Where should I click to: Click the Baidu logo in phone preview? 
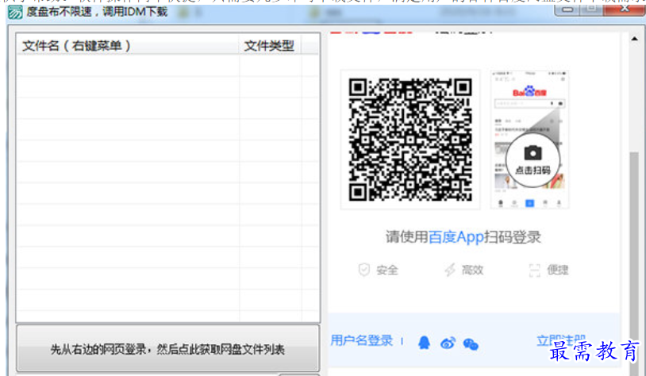[x=529, y=91]
